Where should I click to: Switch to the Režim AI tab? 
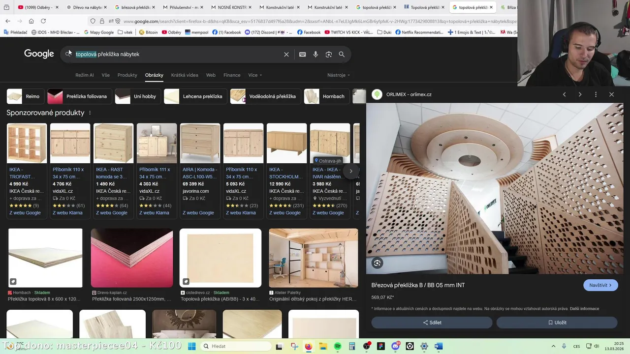(85, 75)
